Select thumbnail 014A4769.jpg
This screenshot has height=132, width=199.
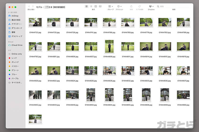pos(128,22)
